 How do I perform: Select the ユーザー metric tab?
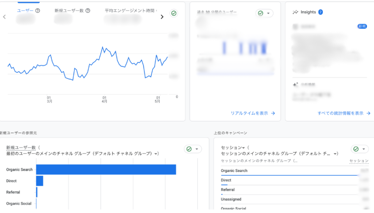(25, 11)
